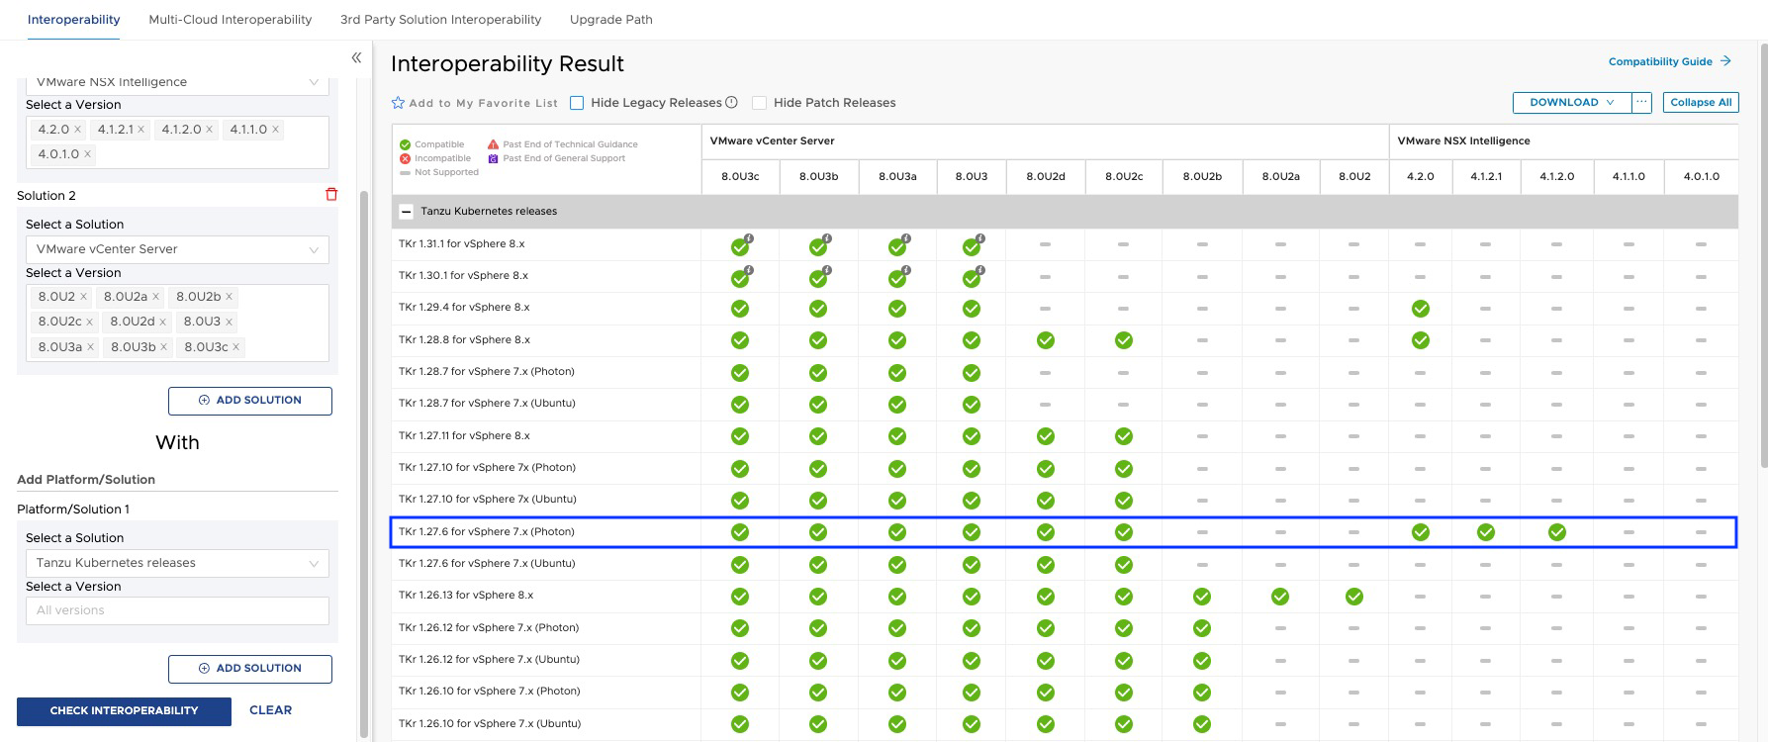
Task: Click info icon beside Hide Legacy Releases
Action: pos(731,102)
